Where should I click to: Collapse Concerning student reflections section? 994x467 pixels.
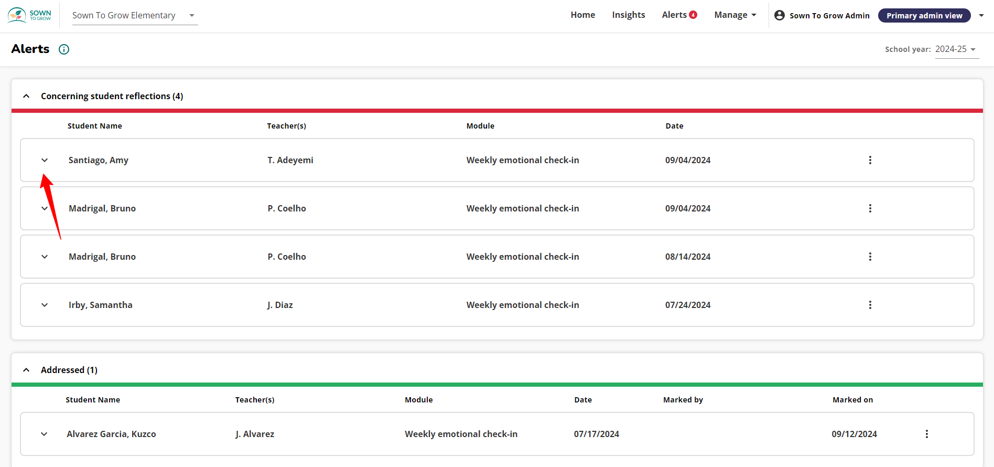26,96
